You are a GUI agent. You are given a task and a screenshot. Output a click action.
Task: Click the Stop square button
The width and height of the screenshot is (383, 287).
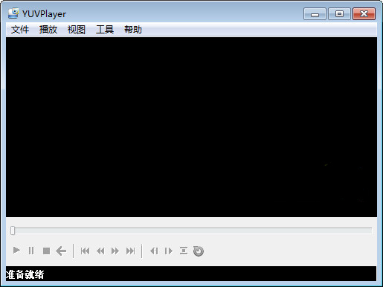(46, 251)
